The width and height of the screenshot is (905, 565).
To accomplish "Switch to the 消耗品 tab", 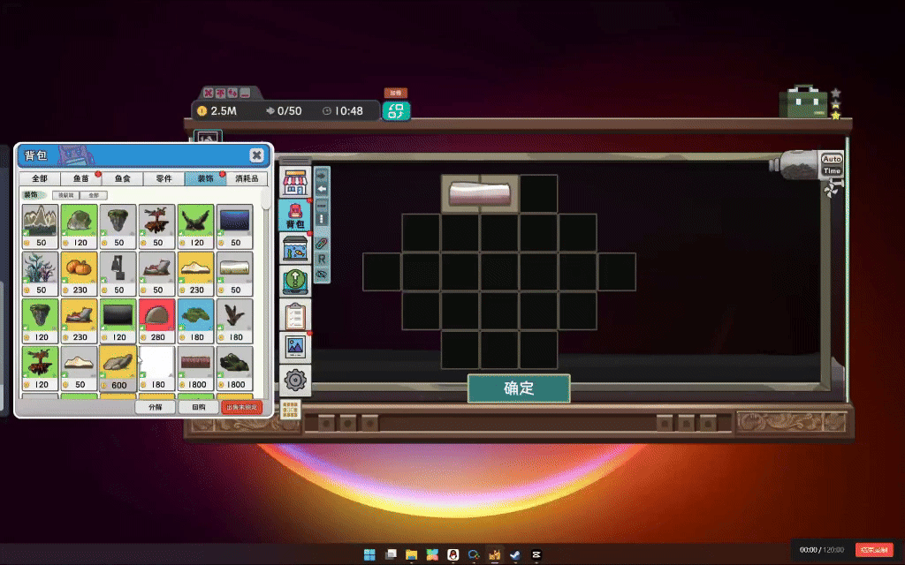I will (247, 178).
